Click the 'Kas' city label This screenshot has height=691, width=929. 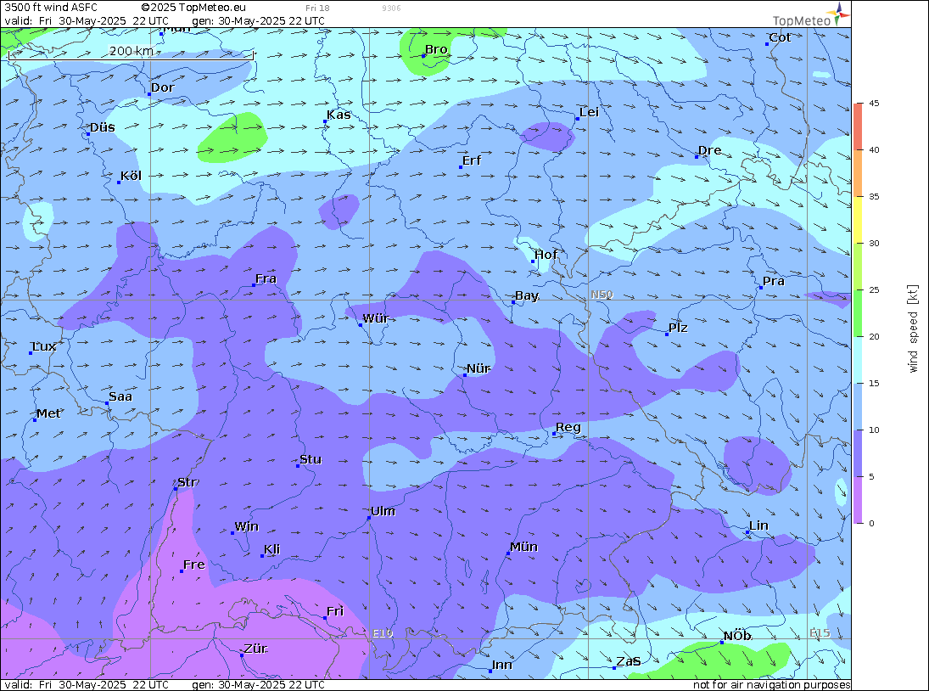pyautogui.click(x=339, y=115)
